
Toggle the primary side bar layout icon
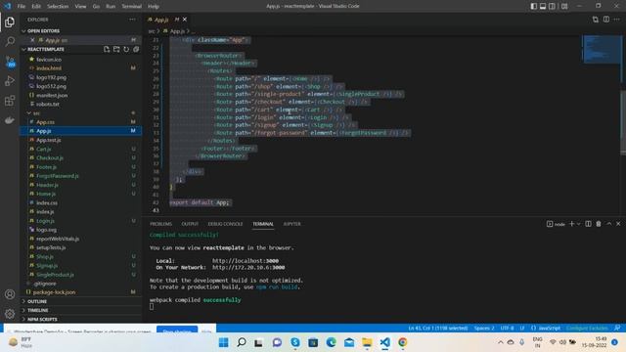pos(534,6)
